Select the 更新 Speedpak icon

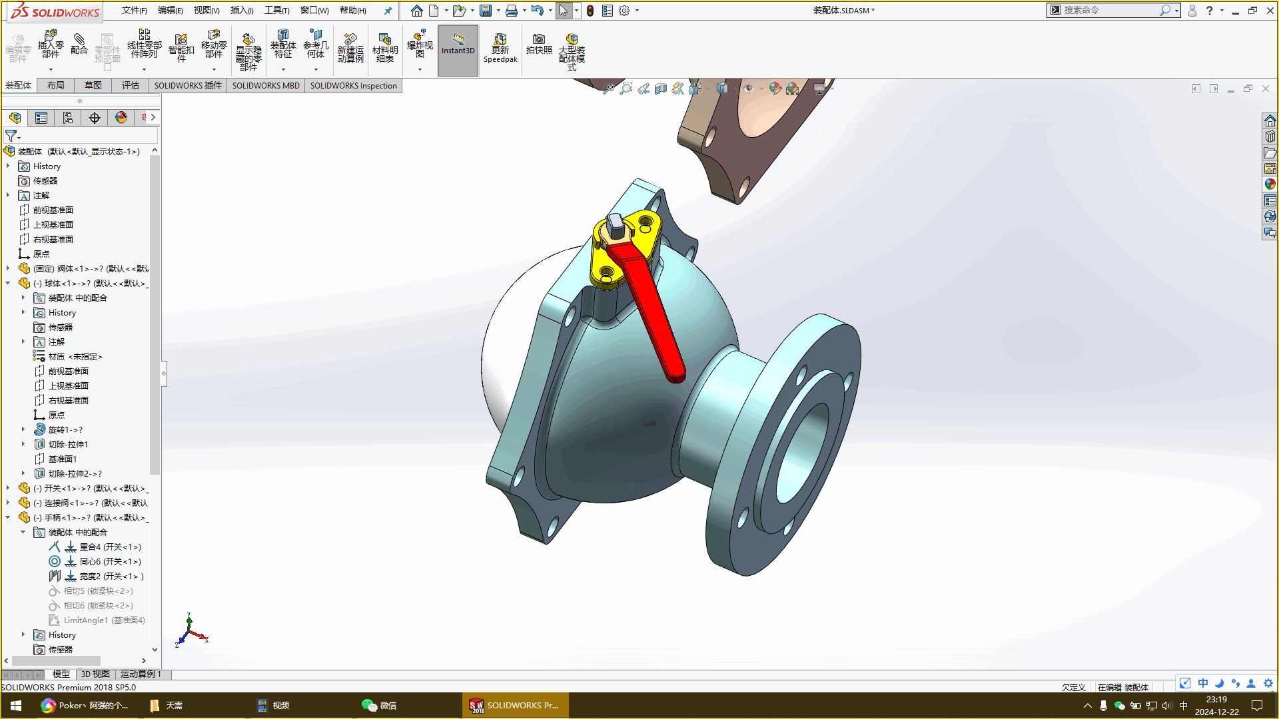[x=500, y=47]
